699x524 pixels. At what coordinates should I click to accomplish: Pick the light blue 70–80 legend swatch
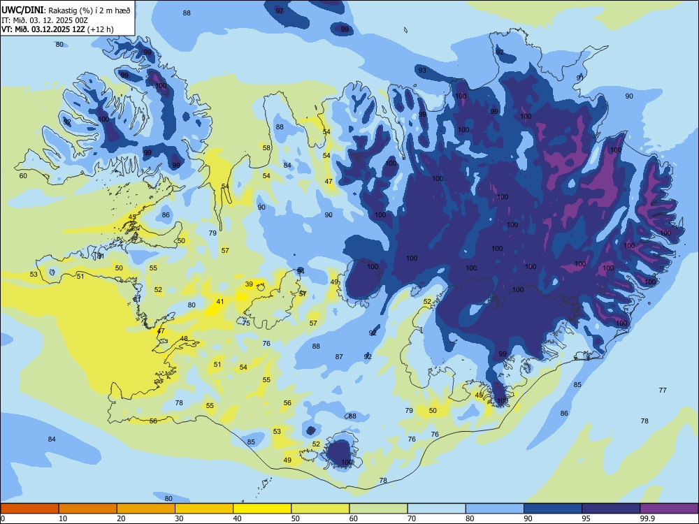point(436,509)
